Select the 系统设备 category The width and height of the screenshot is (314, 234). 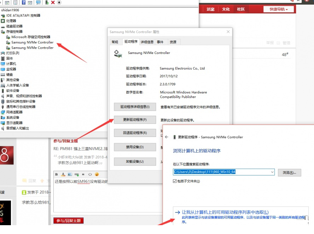[x=13, y=118]
